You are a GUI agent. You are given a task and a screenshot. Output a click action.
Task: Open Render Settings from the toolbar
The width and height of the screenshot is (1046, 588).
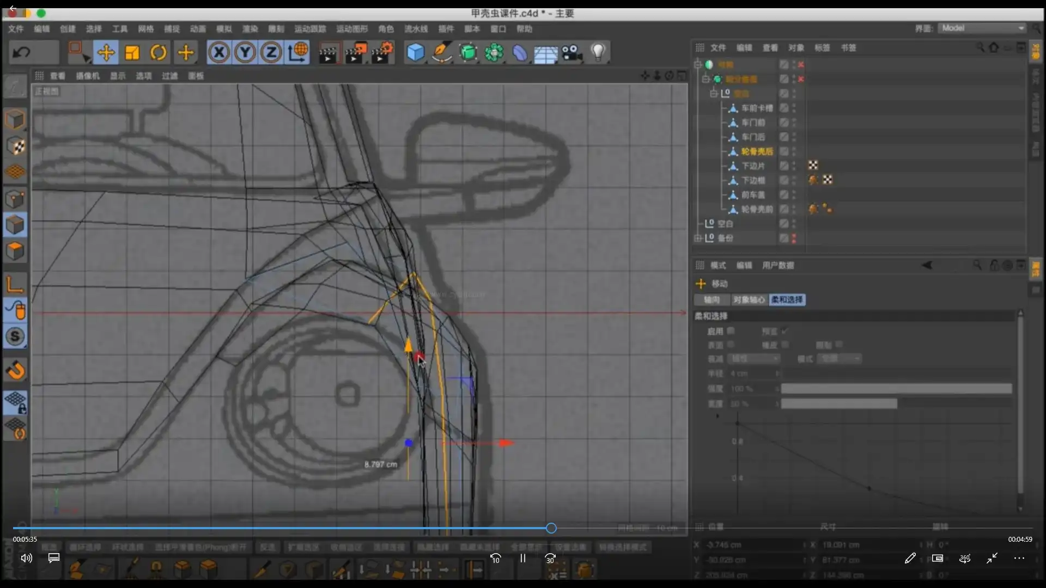point(383,52)
